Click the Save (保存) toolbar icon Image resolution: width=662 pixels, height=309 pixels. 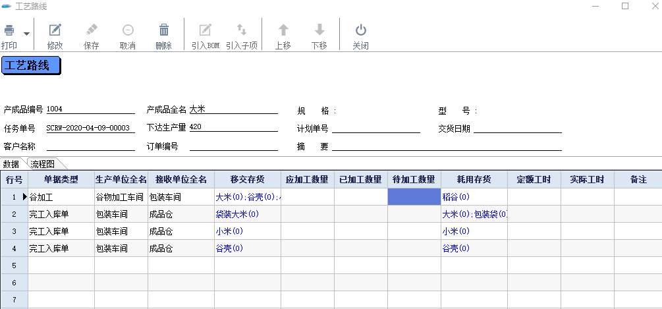click(x=92, y=30)
